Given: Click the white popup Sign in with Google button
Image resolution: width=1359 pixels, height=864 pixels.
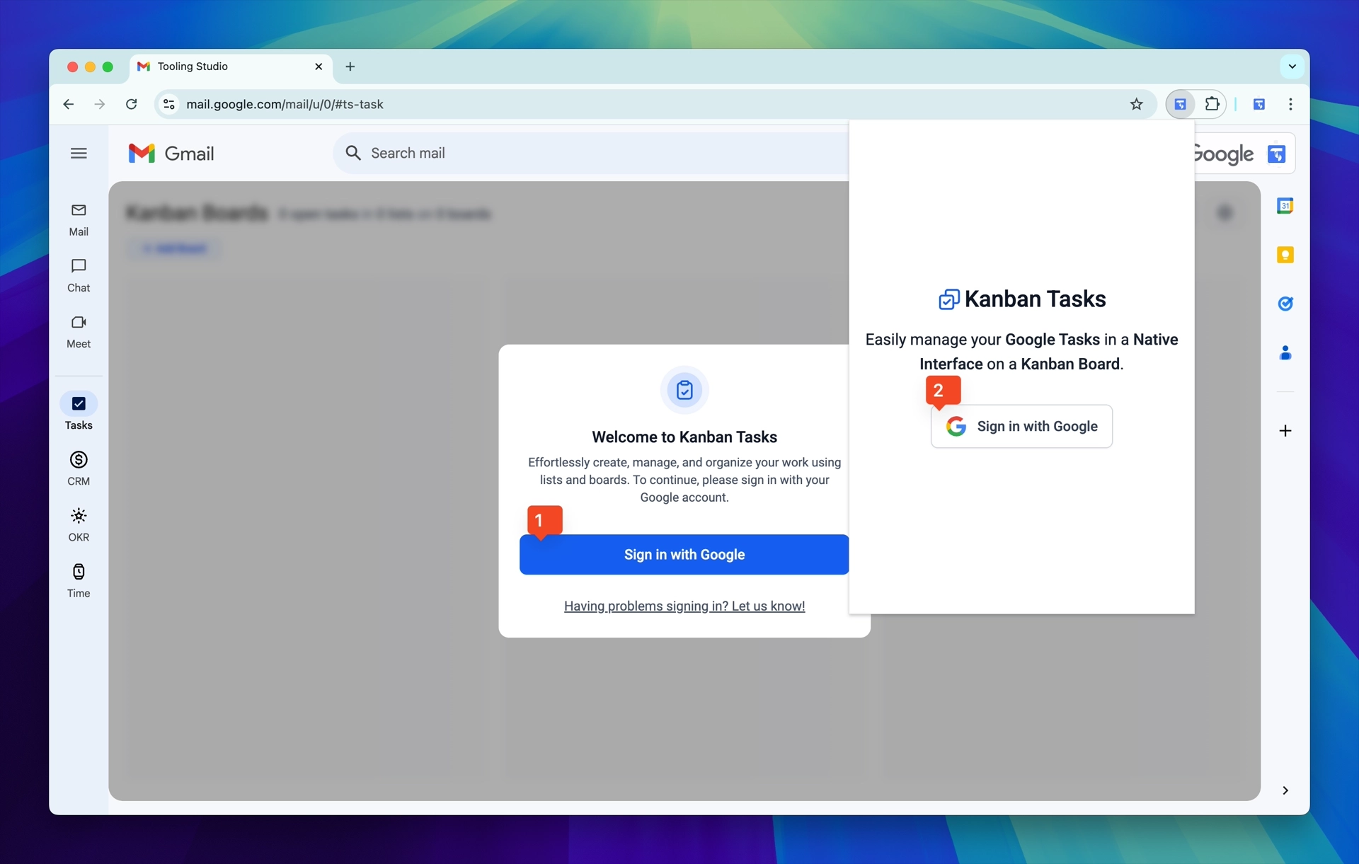Looking at the screenshot, I should click(x=1021, y=426).
